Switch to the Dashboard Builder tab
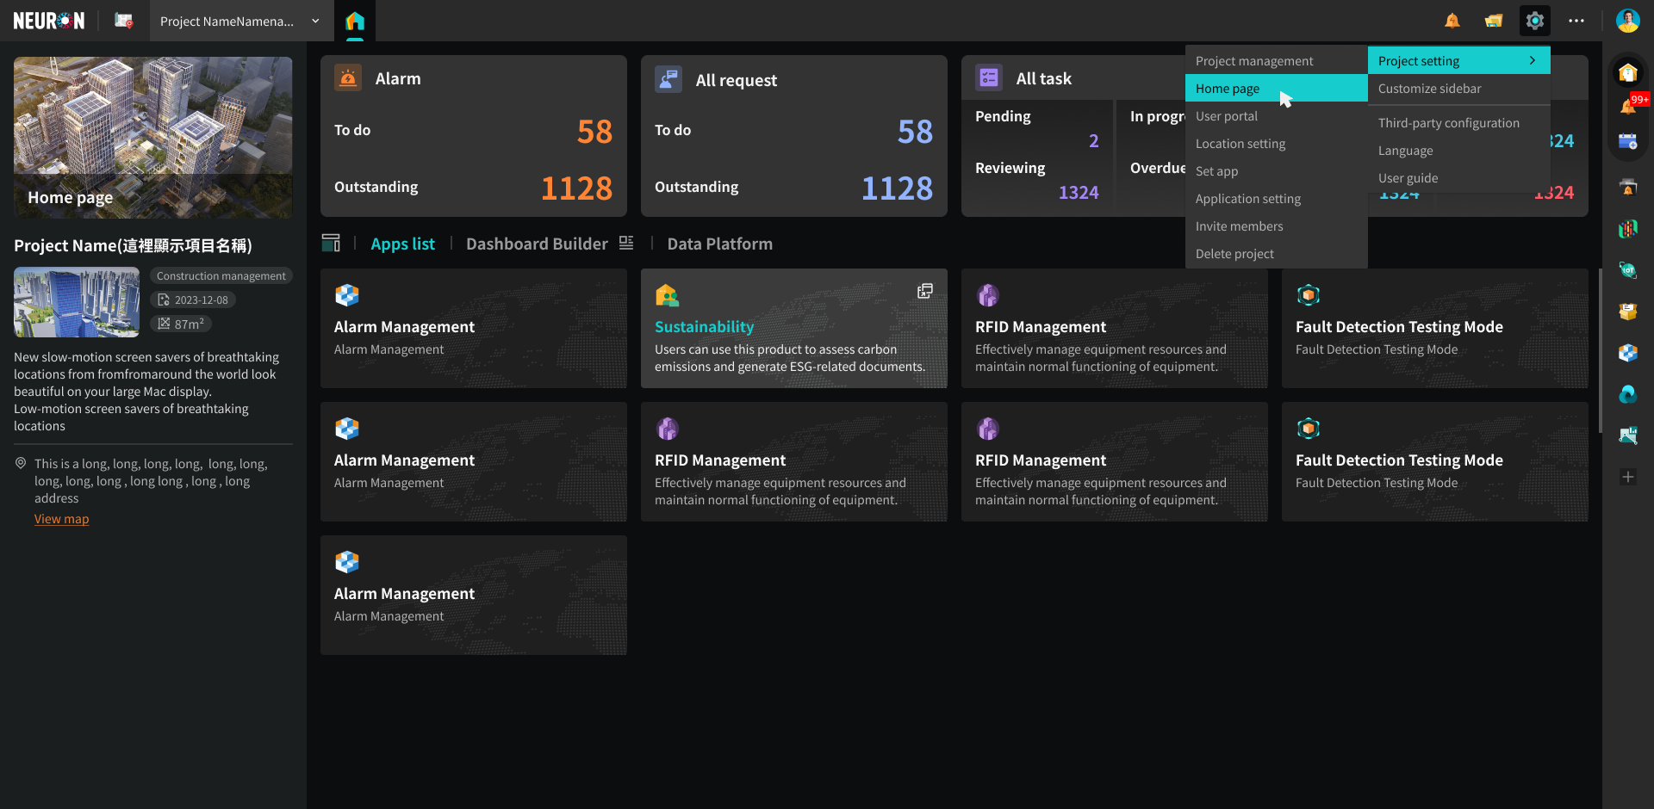The image size is (1654, 809). coord(537,244)
